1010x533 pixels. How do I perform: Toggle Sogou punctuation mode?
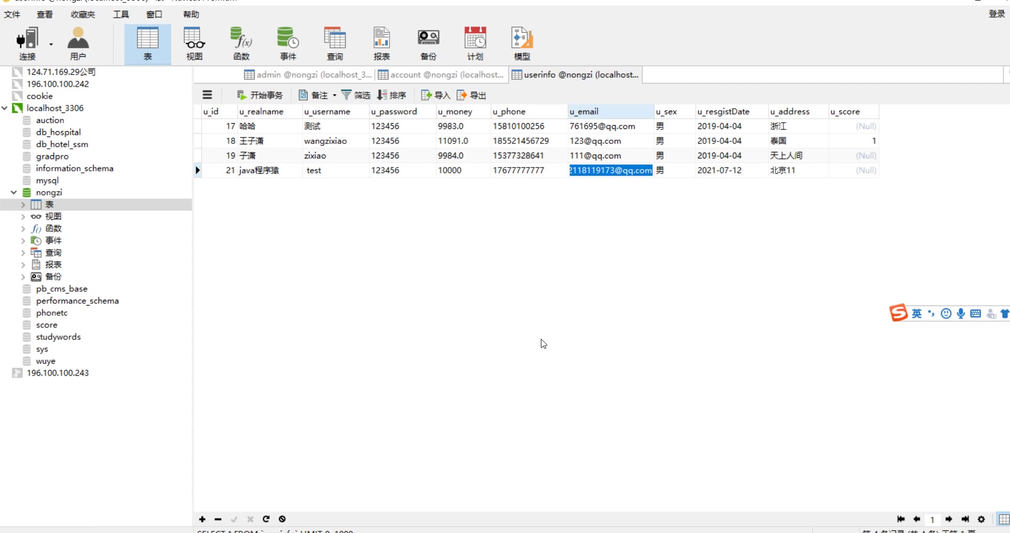[931, 314]
